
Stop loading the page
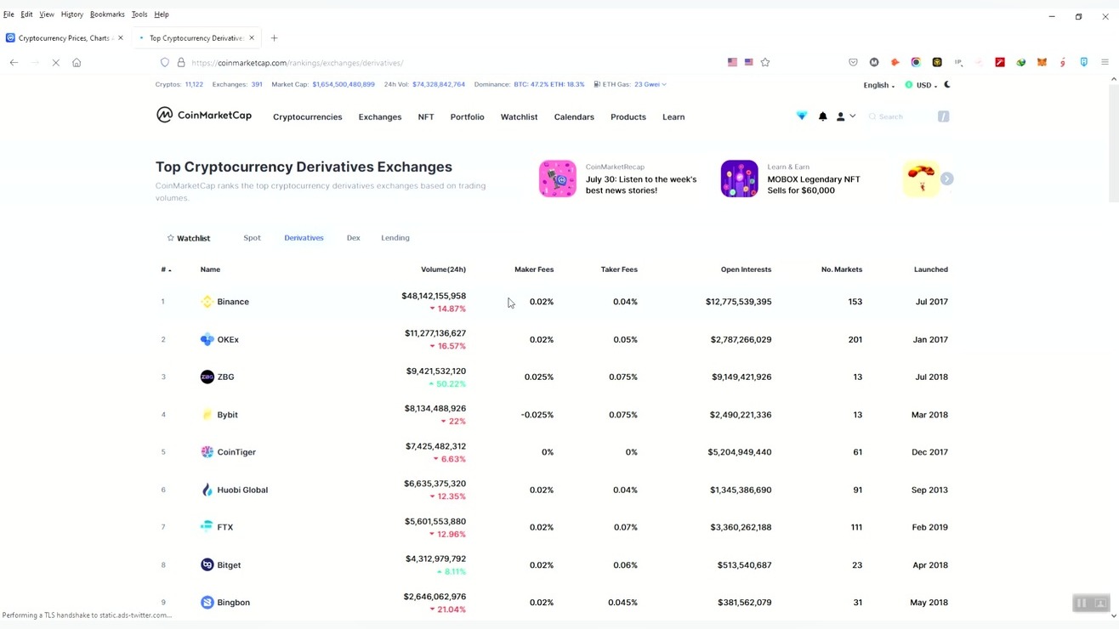coord(55,62)
